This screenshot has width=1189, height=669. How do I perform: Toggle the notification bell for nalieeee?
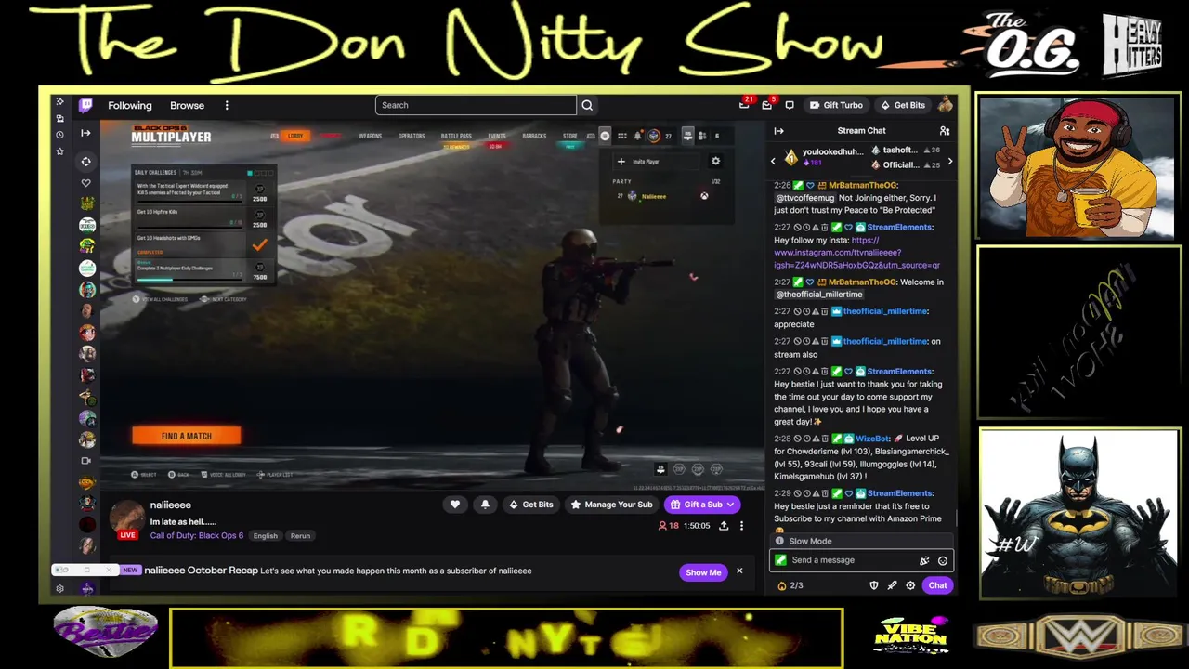click(485, 505)
